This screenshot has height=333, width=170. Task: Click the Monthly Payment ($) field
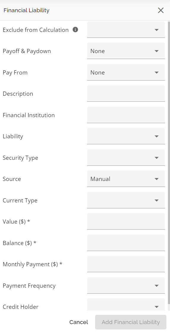point(126,264)
